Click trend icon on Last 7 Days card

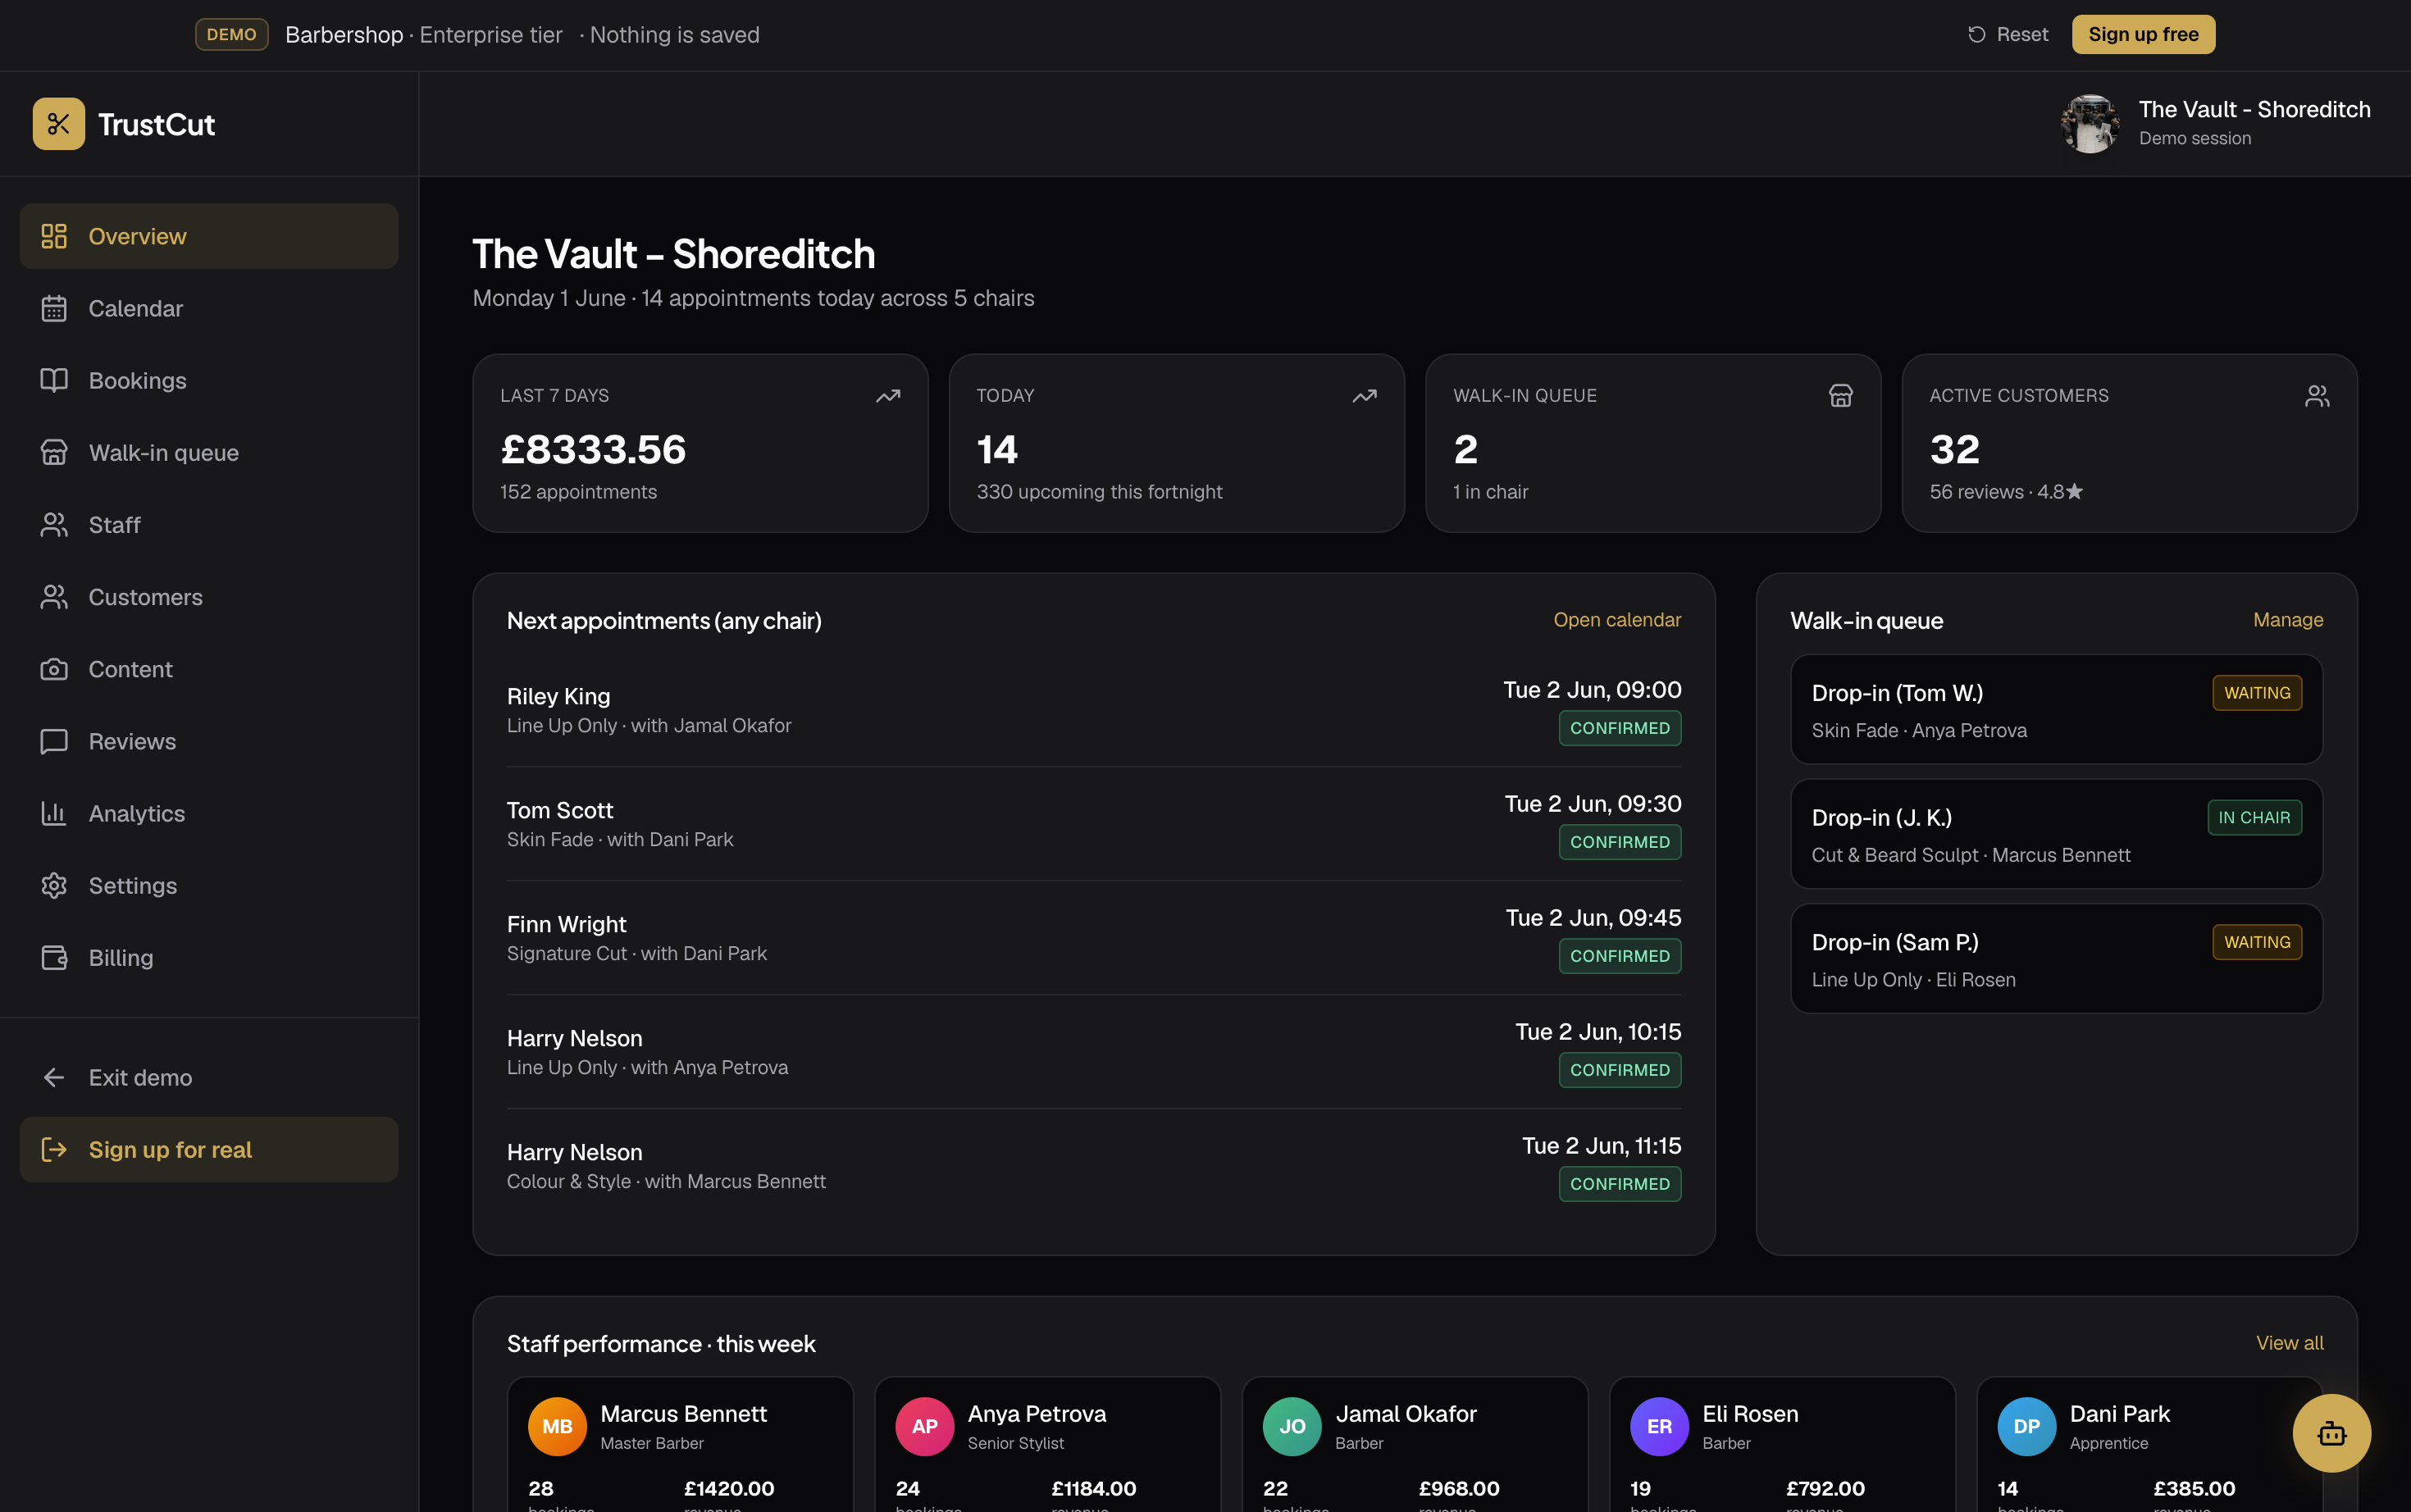point(888,396)
